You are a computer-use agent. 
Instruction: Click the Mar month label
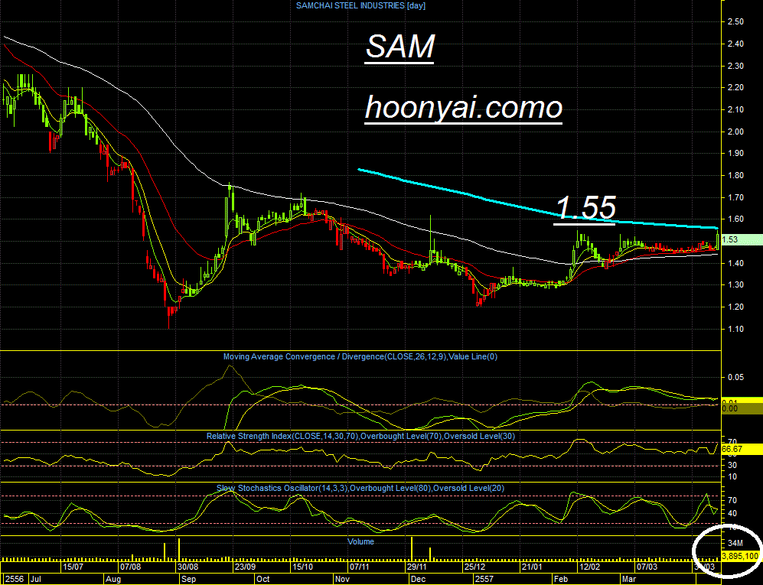629,579
